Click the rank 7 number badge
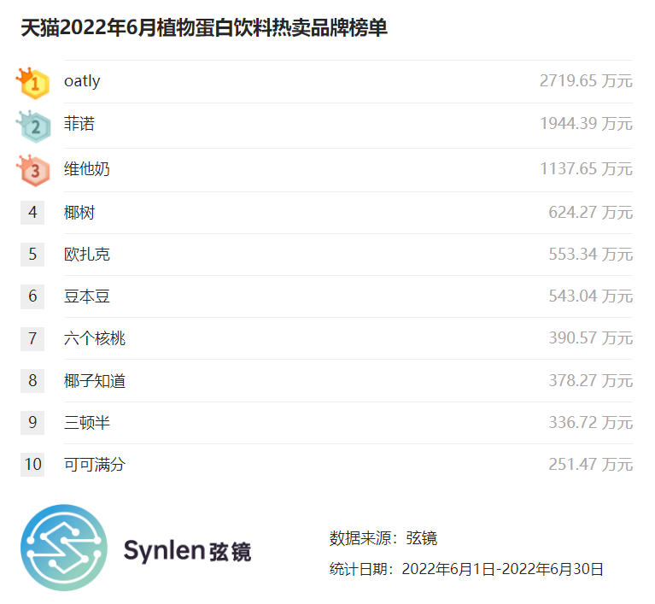The width and height of the screenshot is (655, 604). [x=32, y=338]
